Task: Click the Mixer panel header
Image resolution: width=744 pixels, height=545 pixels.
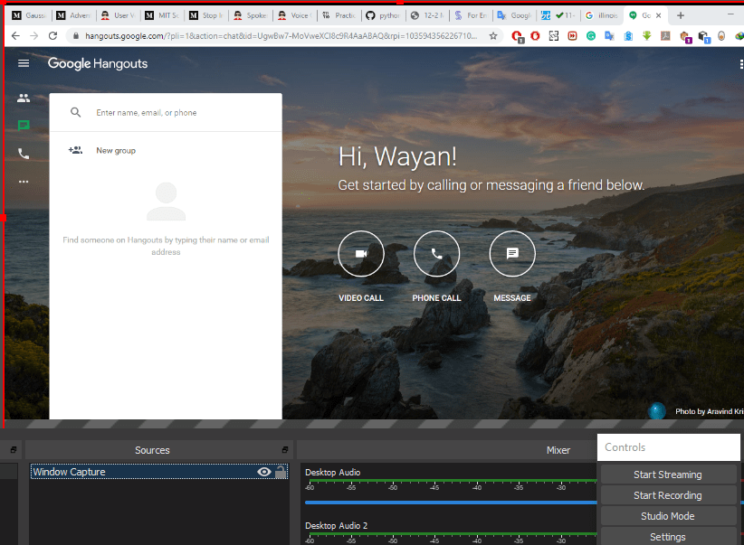Action: pyautogui.click(x=558, y=450)
